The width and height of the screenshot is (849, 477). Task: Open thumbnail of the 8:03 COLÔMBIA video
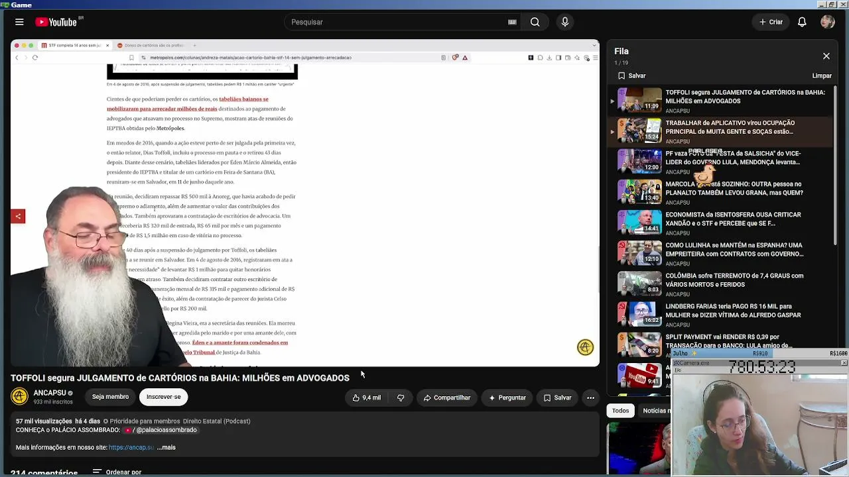tap(639, 284)
